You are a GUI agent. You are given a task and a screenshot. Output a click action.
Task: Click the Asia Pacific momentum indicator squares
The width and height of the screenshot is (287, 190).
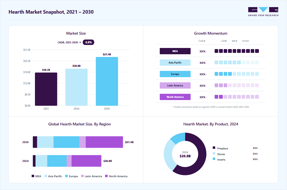pos(237,62)
